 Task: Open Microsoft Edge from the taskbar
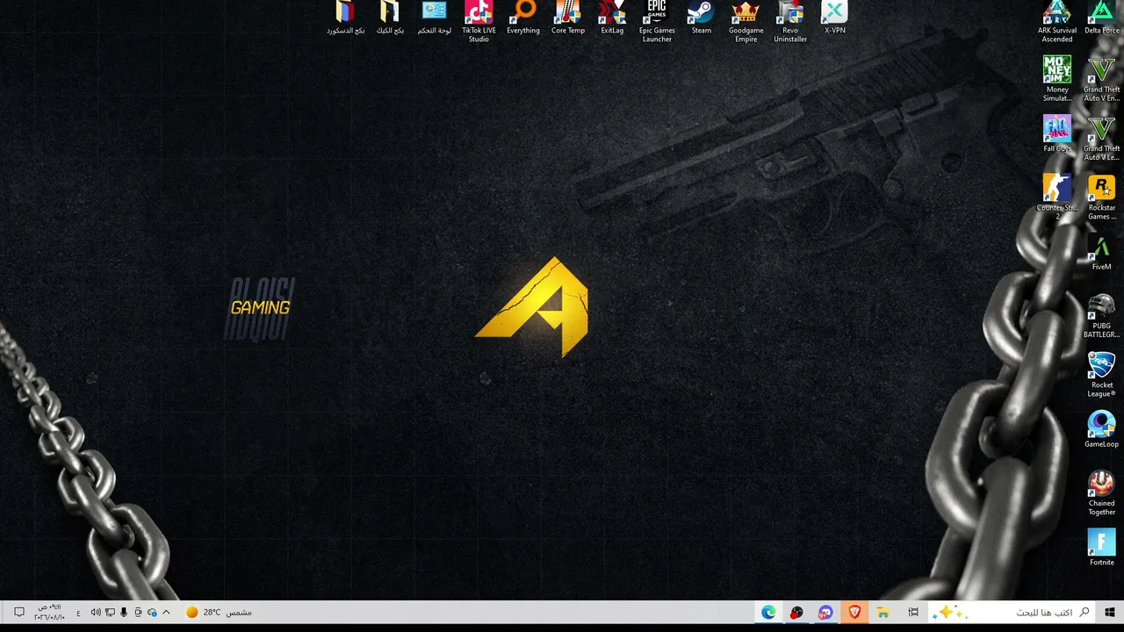click(768, 612)
